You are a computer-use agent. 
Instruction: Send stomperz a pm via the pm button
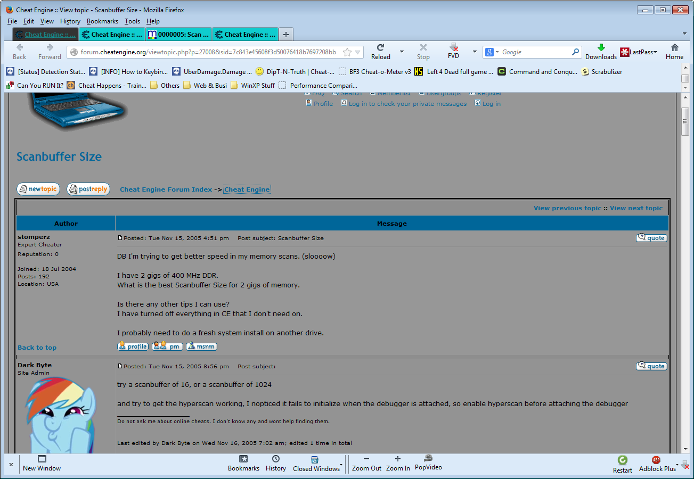[167, 346]
